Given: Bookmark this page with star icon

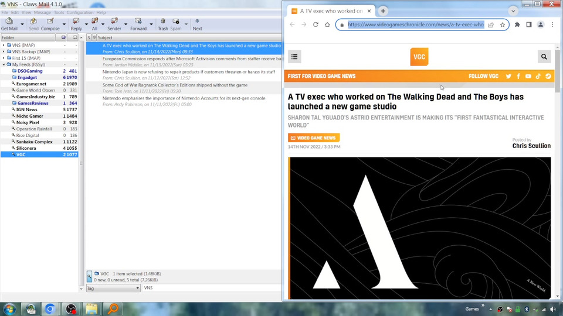Looking at the screenshot, I should pyautogui.click(x=503, y=25).
